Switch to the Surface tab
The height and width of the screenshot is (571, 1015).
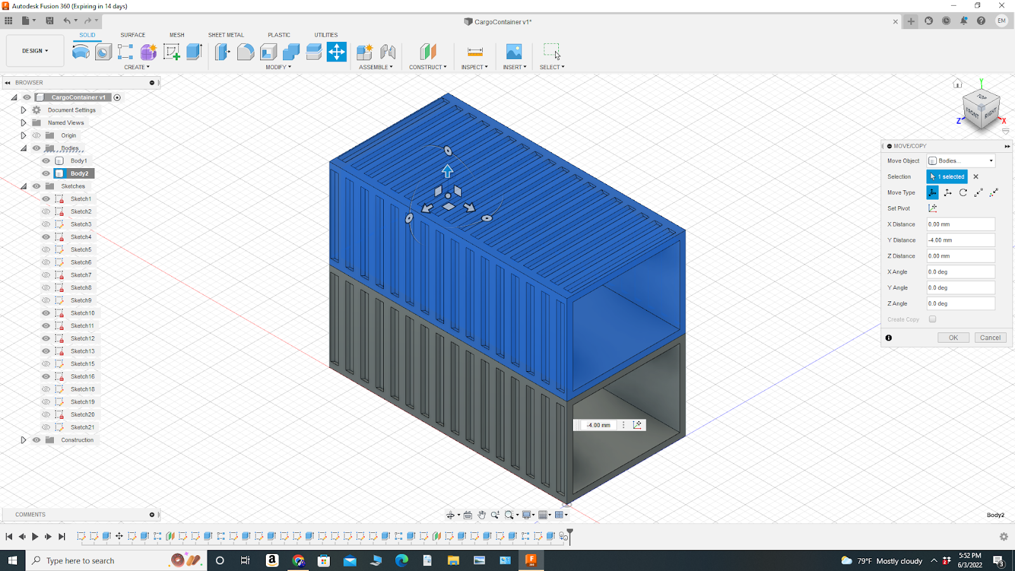[133, 35]
